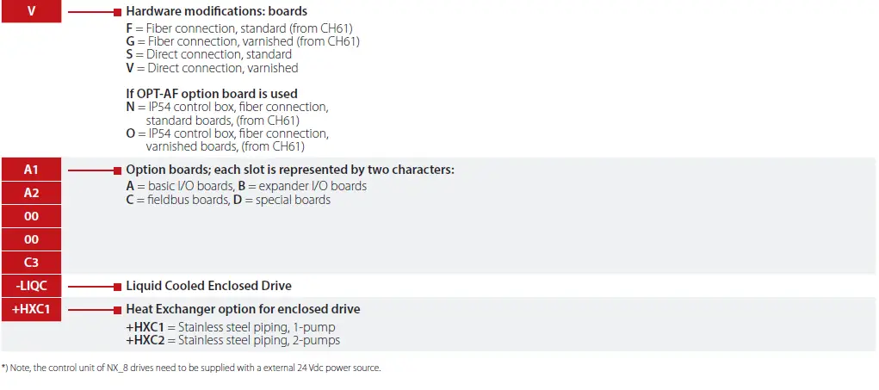
Task: Click 'If OPT-AF option board is used' text
Action: [x=212, y=94]
